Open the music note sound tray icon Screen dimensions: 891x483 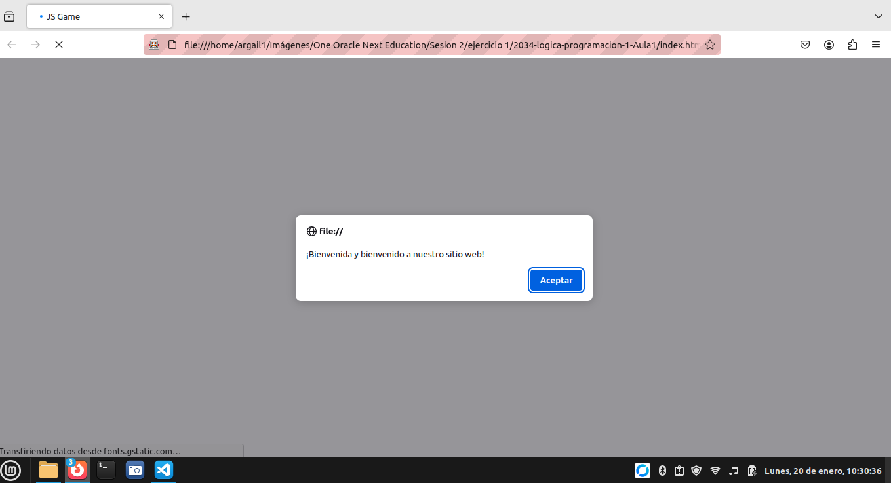coord(734,471)
